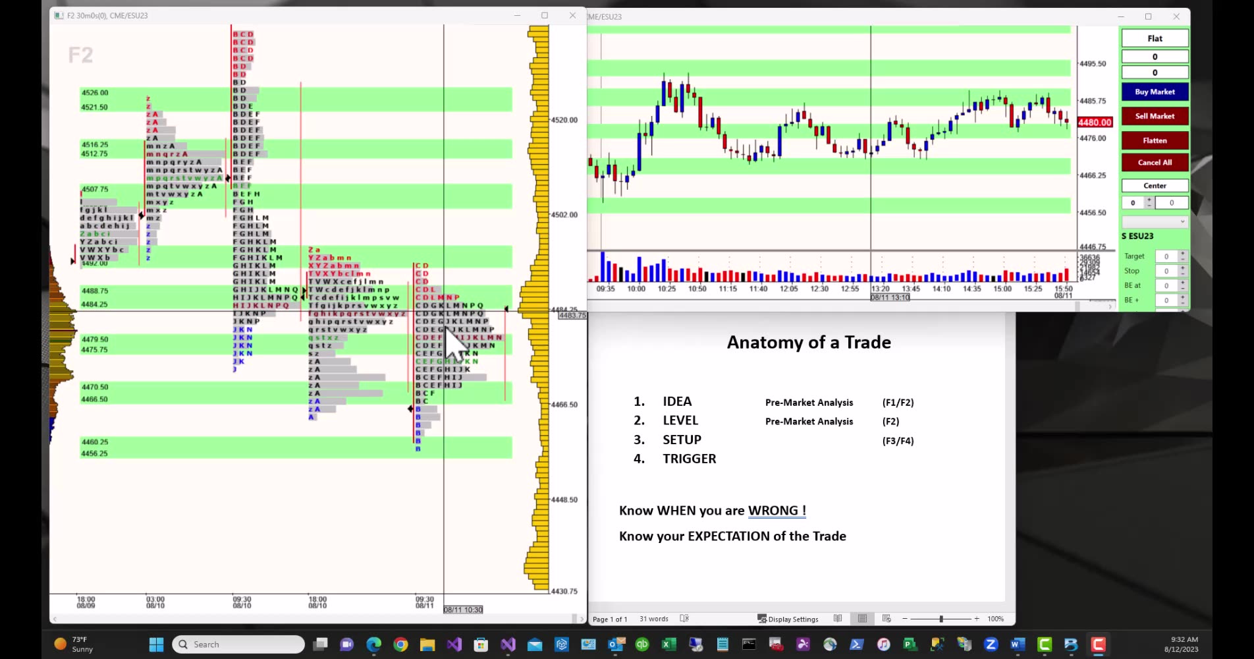Click Cancel All in the trading panel
This screenshot has width=1254, height=659.
coord(1155,162)
